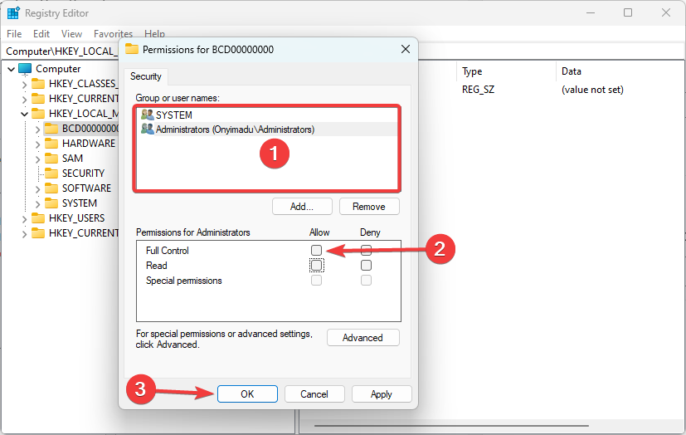Expand the HKEY_USERS tree node

25,219
